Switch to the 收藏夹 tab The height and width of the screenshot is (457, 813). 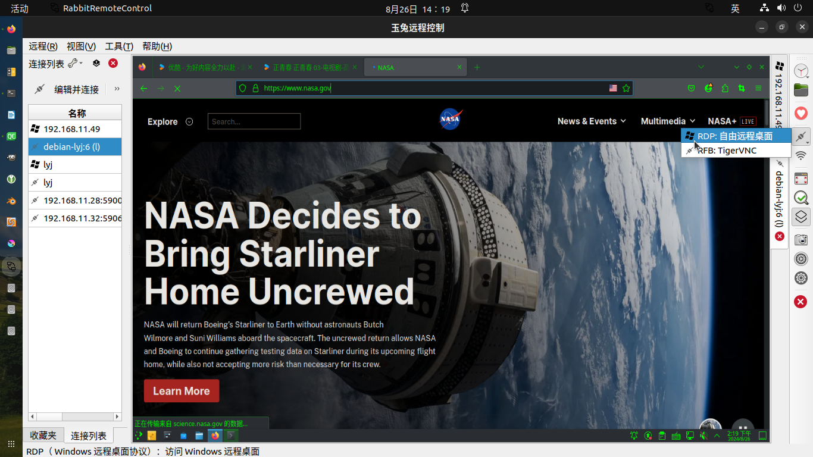pyautogui.click(x=43, y=436)
